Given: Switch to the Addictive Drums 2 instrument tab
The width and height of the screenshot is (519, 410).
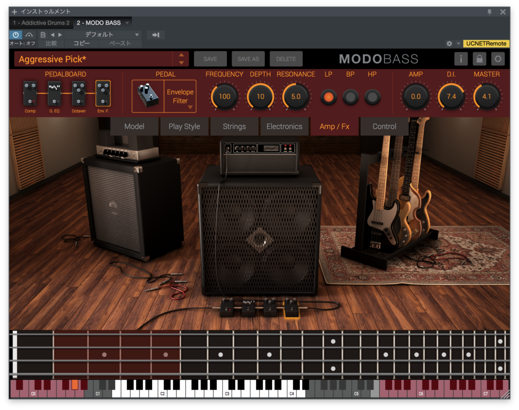Looking at the screenshot, I should click(41, 23).
